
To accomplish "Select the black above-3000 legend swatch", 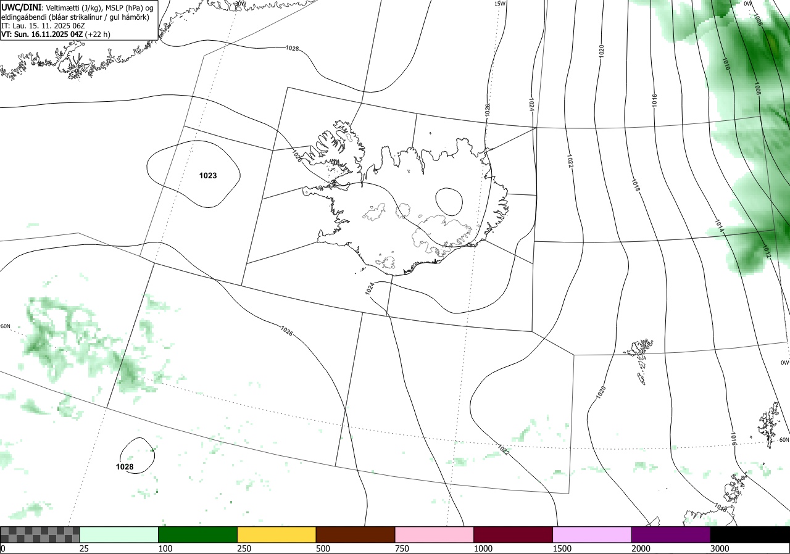I will point(750,534).
